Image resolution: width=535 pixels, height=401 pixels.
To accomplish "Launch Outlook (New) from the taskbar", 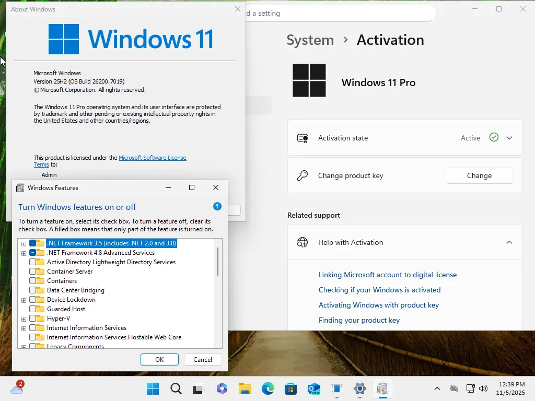I will tap(313, 389).
